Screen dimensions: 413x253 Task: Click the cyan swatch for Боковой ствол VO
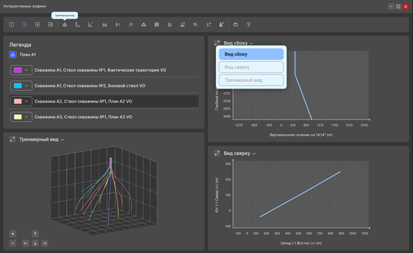point(18,85)
